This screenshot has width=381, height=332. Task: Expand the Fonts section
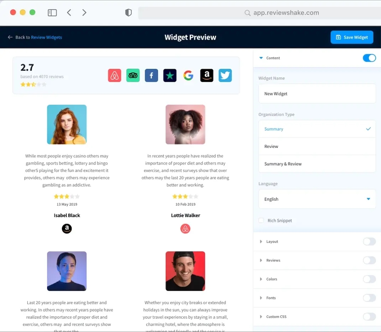[271, 298]
